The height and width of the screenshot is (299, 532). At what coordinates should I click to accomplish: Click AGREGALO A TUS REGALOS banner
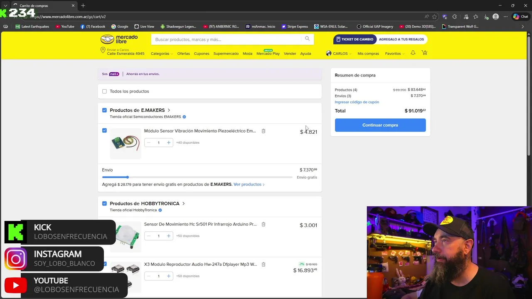pos(401,39)
